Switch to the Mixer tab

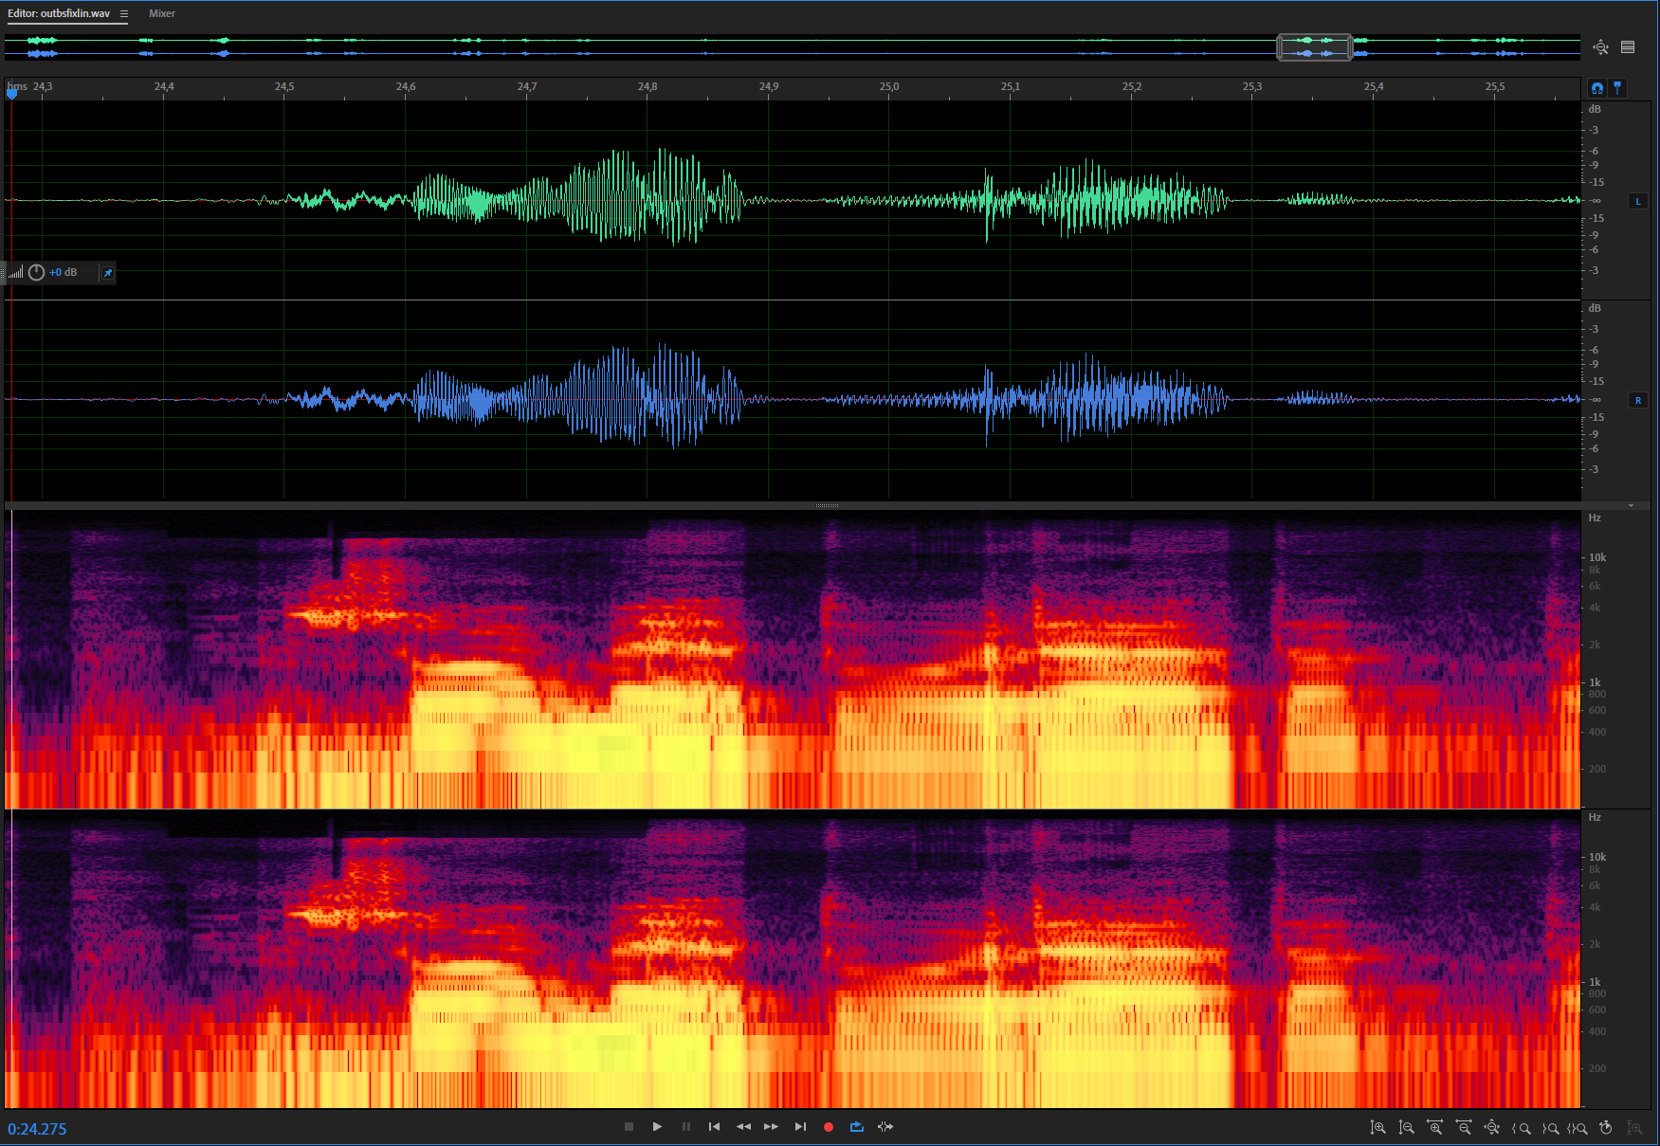point(162,14)
